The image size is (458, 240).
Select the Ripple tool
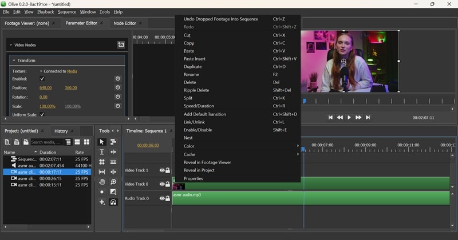[x=113, y=152]
